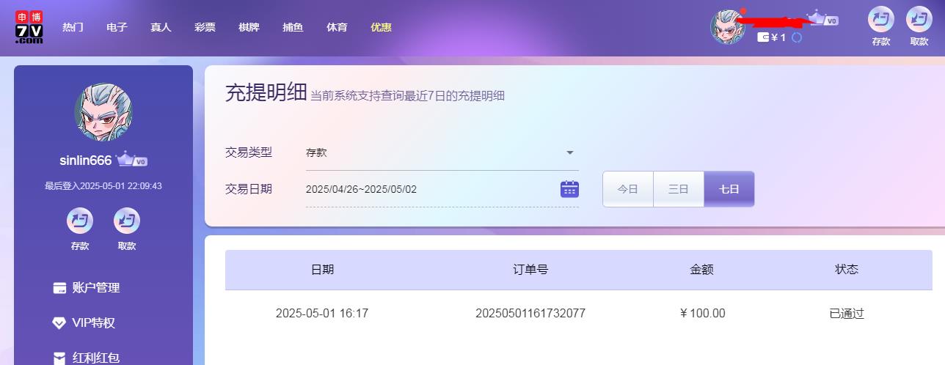Click the sidebar V0 crown badge
Viewport: 945px width, 365px height.
132,160
